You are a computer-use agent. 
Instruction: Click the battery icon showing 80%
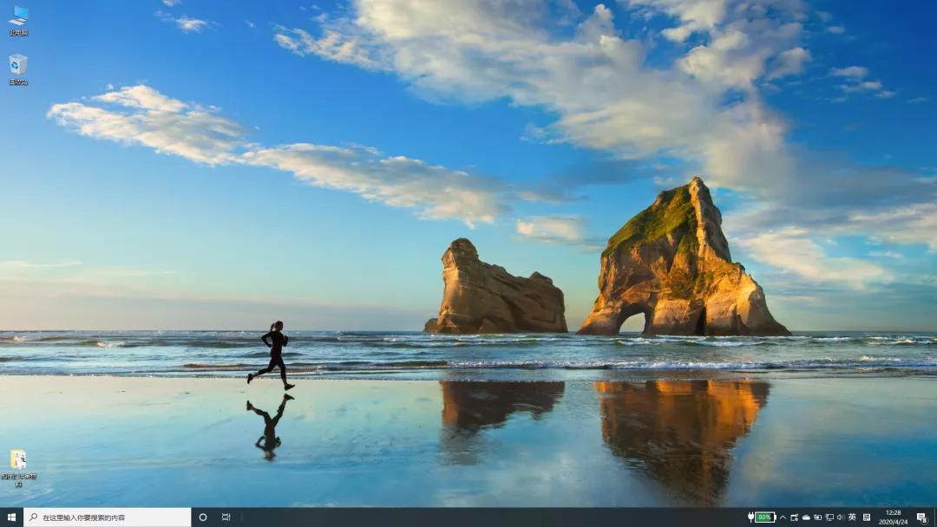(x=763, y=517)
